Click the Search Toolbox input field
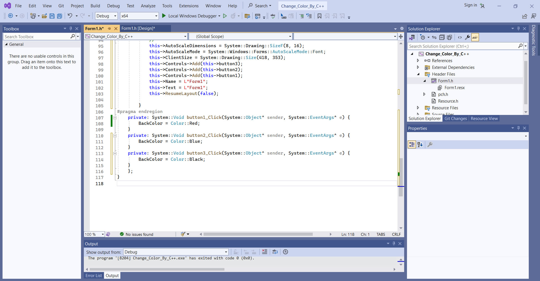Screen dimensions: 540x281 pyautogui.click(x=37, y=37)
